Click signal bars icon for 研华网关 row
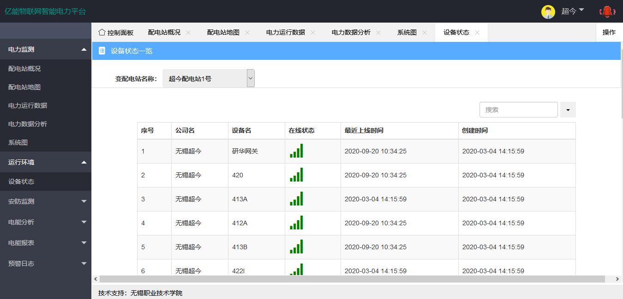 point(296,151)
